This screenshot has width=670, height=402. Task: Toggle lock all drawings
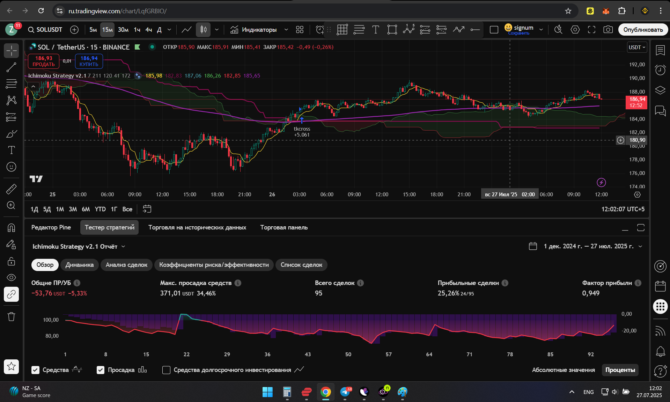(x=12, y=261)
